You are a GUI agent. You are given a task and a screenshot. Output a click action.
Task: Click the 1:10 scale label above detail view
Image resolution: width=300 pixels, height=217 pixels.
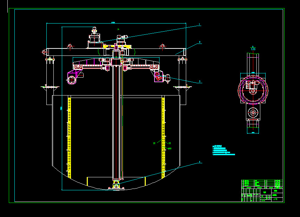(253, 49)
